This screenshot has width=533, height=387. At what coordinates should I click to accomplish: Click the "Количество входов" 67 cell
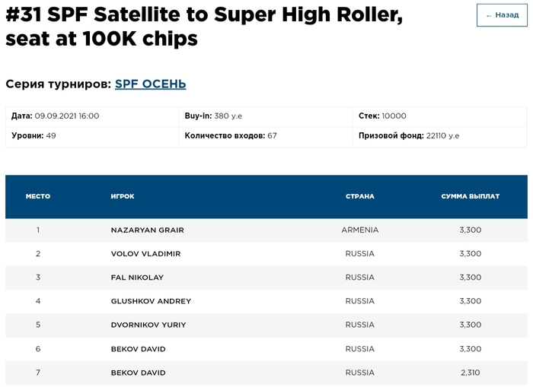(x=231, y=136)
